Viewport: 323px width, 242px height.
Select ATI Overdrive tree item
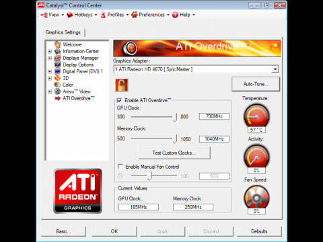pyautogui.click(x=79, y=98)
